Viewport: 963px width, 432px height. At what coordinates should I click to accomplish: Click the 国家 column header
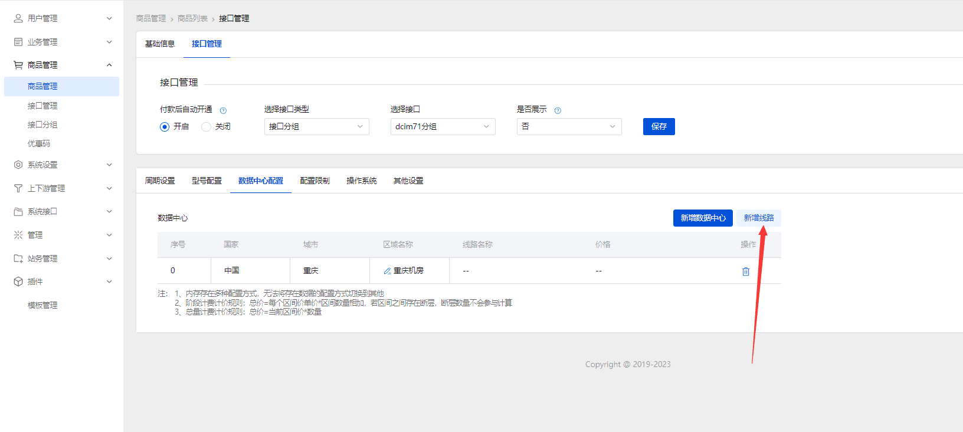point(231,244)
